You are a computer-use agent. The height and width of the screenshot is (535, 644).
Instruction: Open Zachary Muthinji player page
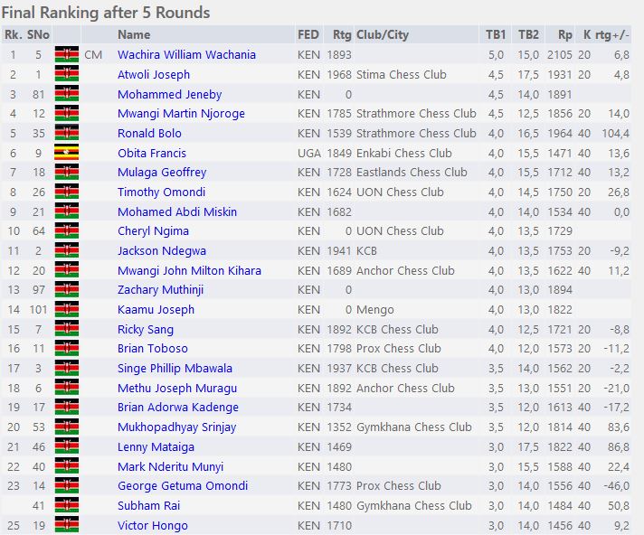[x=161, y=290]
